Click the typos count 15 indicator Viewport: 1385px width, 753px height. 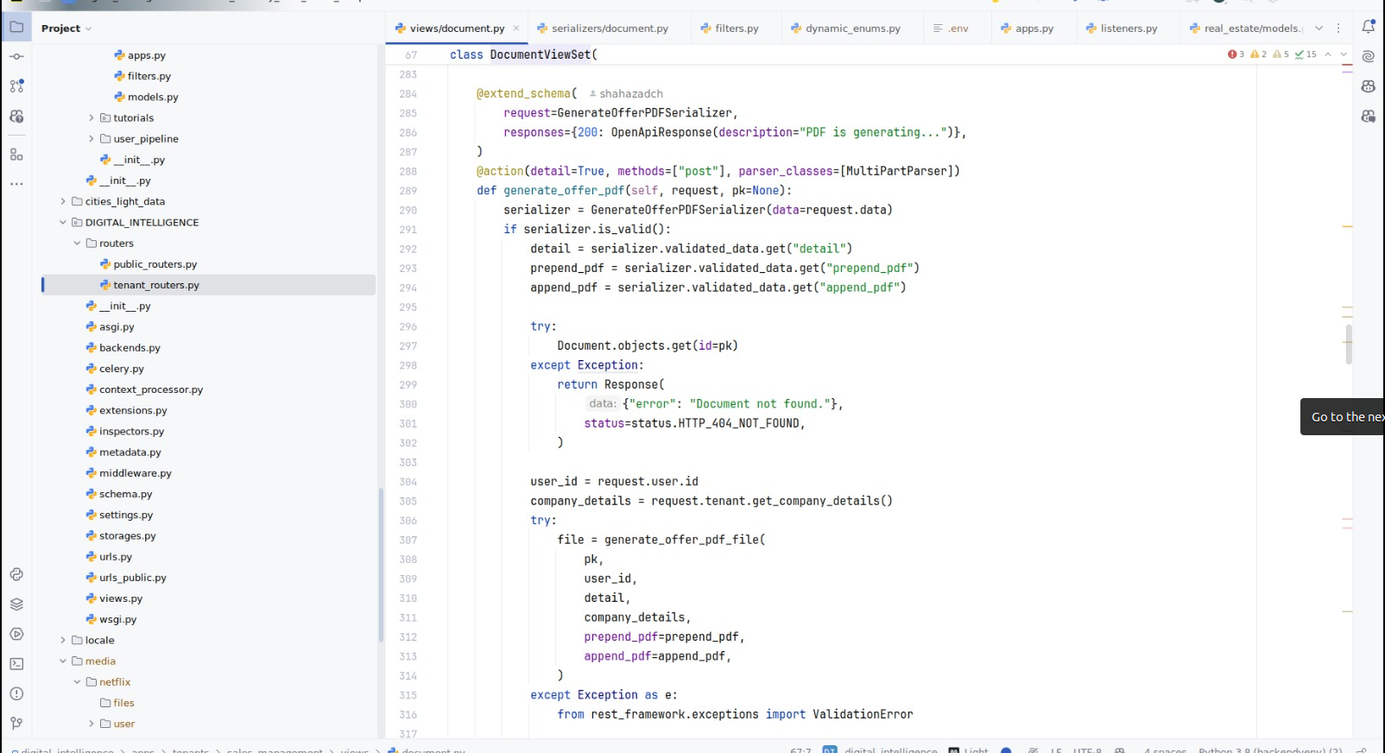[1306, 54]
